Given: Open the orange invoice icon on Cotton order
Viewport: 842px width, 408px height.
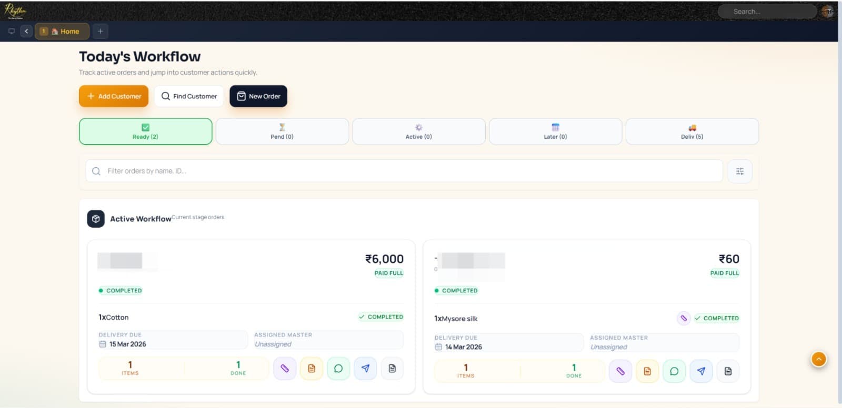Looking at the screenshot, I should pyautogui.click(x=312, y=369).
